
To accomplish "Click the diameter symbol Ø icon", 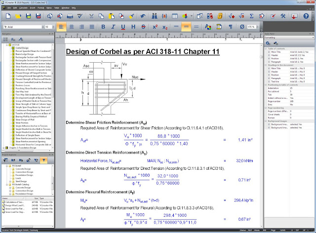I will [x=242, y=27].
